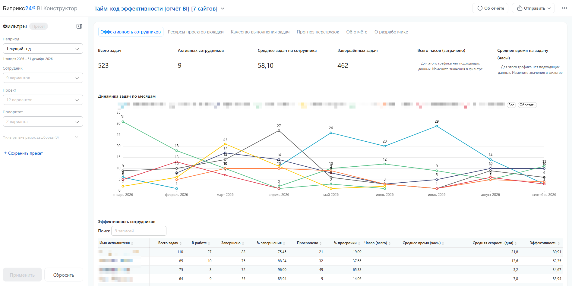Viewport: 572px width, 286px height.
Task: Sort table by Всего задач column icon
Action: click(181, 243)
